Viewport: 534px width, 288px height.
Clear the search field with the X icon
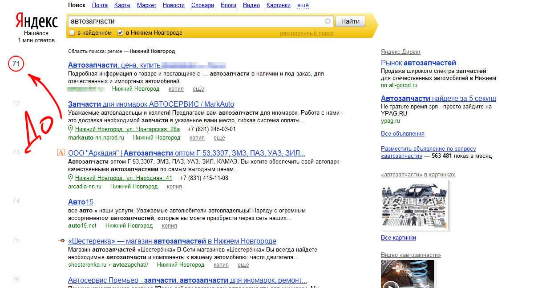[x=328, y=21]
